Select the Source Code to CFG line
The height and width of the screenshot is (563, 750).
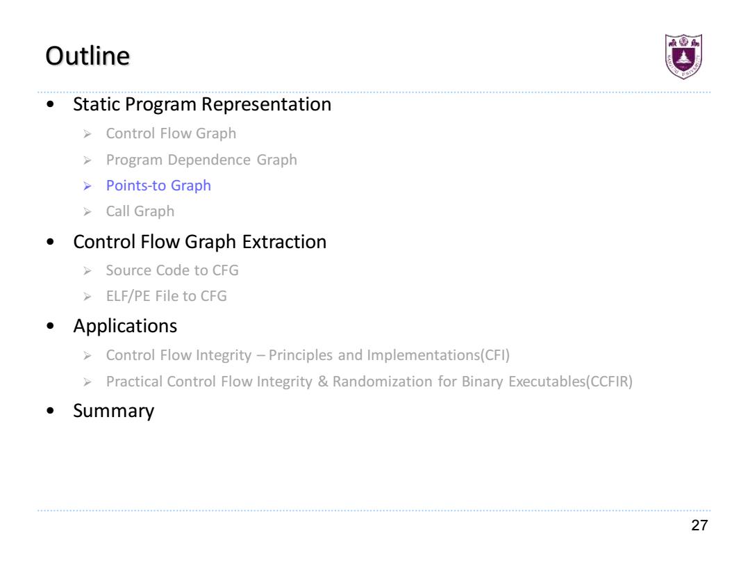(x=172, y=270)
